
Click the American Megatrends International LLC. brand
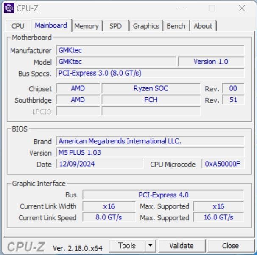click(x=150, y=141)
